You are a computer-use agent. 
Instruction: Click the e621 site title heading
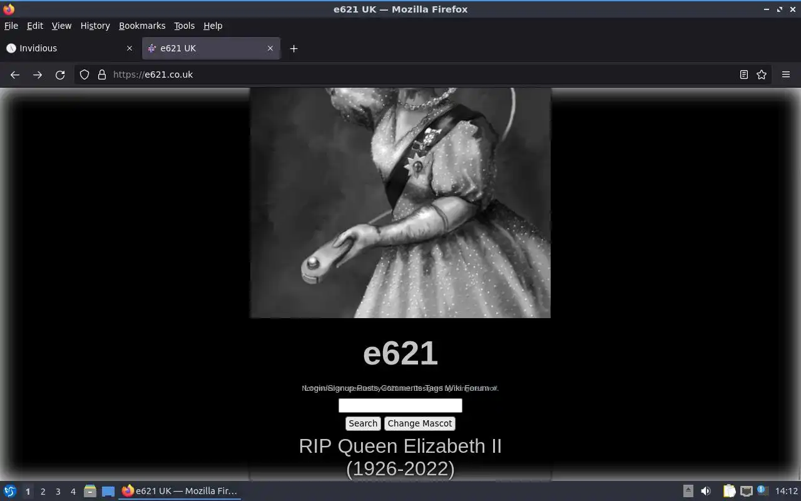(400, 353)
